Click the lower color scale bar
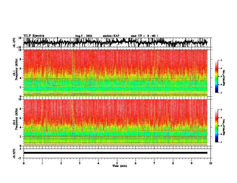 click(x=217, y=126)
